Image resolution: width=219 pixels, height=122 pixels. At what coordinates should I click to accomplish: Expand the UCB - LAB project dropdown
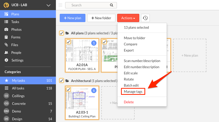click(x=48, y=5)
